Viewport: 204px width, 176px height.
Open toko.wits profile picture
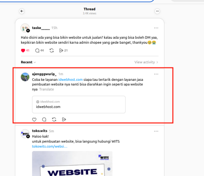(25, 134)
